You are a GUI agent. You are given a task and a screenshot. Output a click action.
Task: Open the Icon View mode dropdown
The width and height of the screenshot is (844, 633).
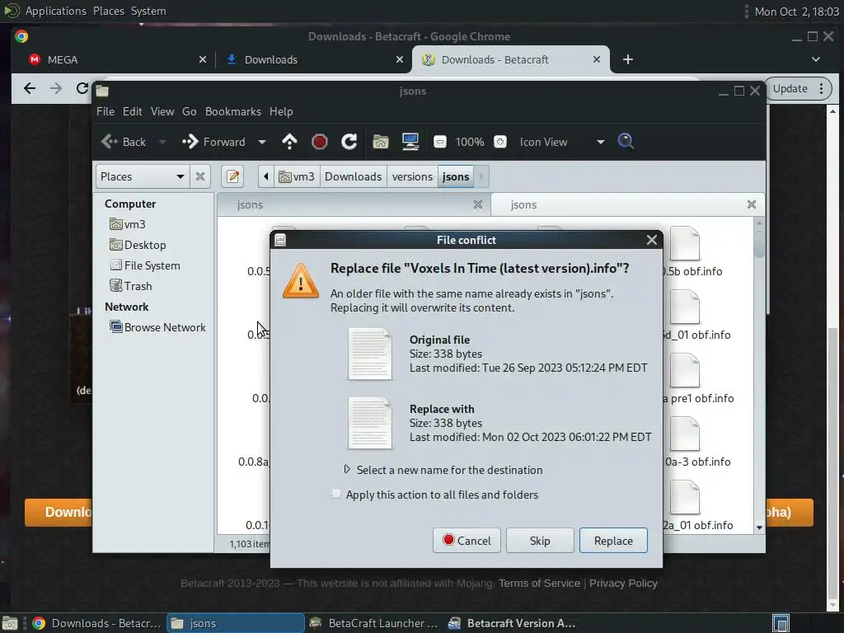point(562,142)
